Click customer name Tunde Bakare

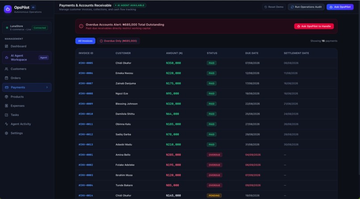(124, 185)
